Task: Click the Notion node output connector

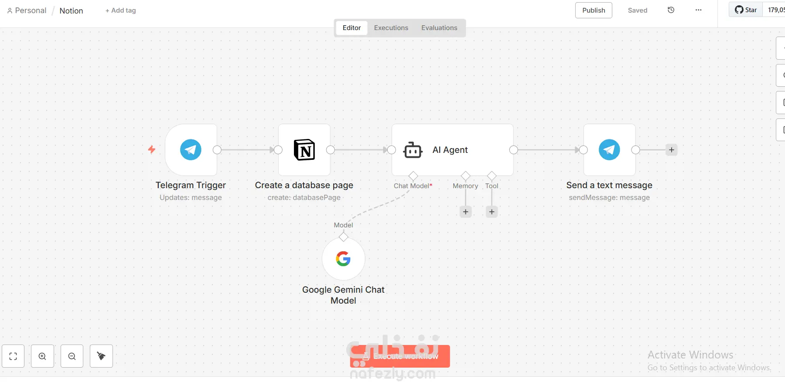Action: tap(331, 150)
